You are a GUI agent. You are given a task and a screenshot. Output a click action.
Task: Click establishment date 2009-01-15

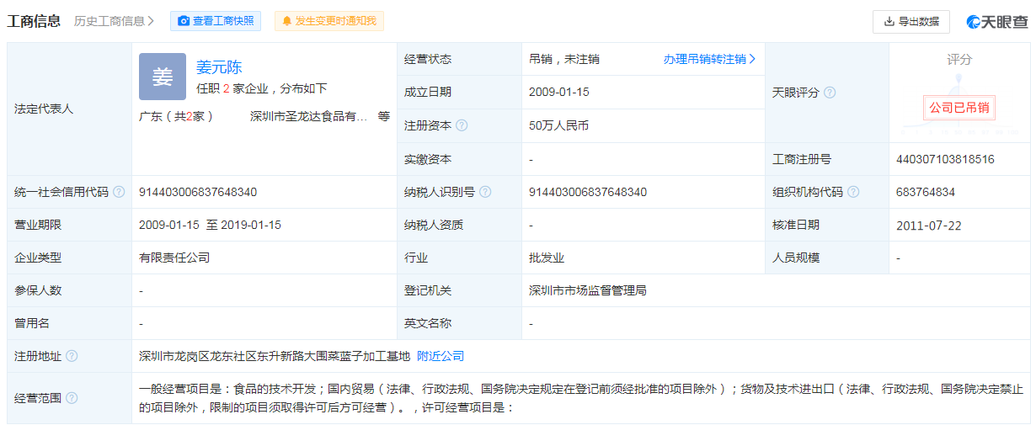point(559,92)
